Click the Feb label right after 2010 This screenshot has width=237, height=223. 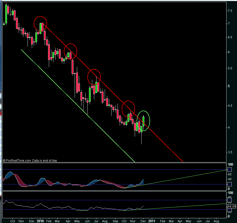pyautogui.click(x=49, y=221)
